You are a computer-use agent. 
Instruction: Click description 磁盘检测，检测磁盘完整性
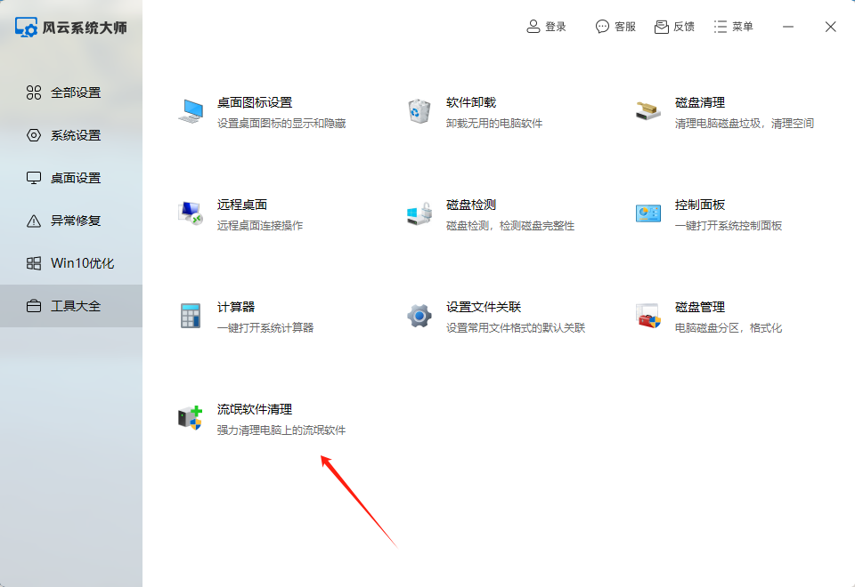click(510, 225)
